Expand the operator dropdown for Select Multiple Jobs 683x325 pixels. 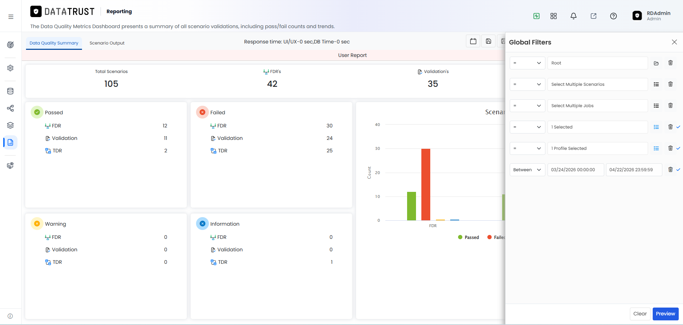coord(527,106)
